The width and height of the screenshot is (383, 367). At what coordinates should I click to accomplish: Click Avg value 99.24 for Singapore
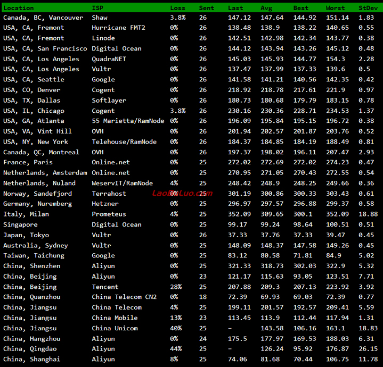tap(270, 224)
